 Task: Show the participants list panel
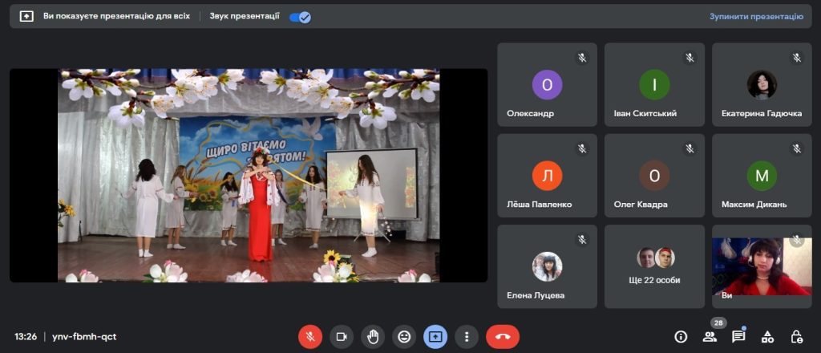(x=710, y=336)
